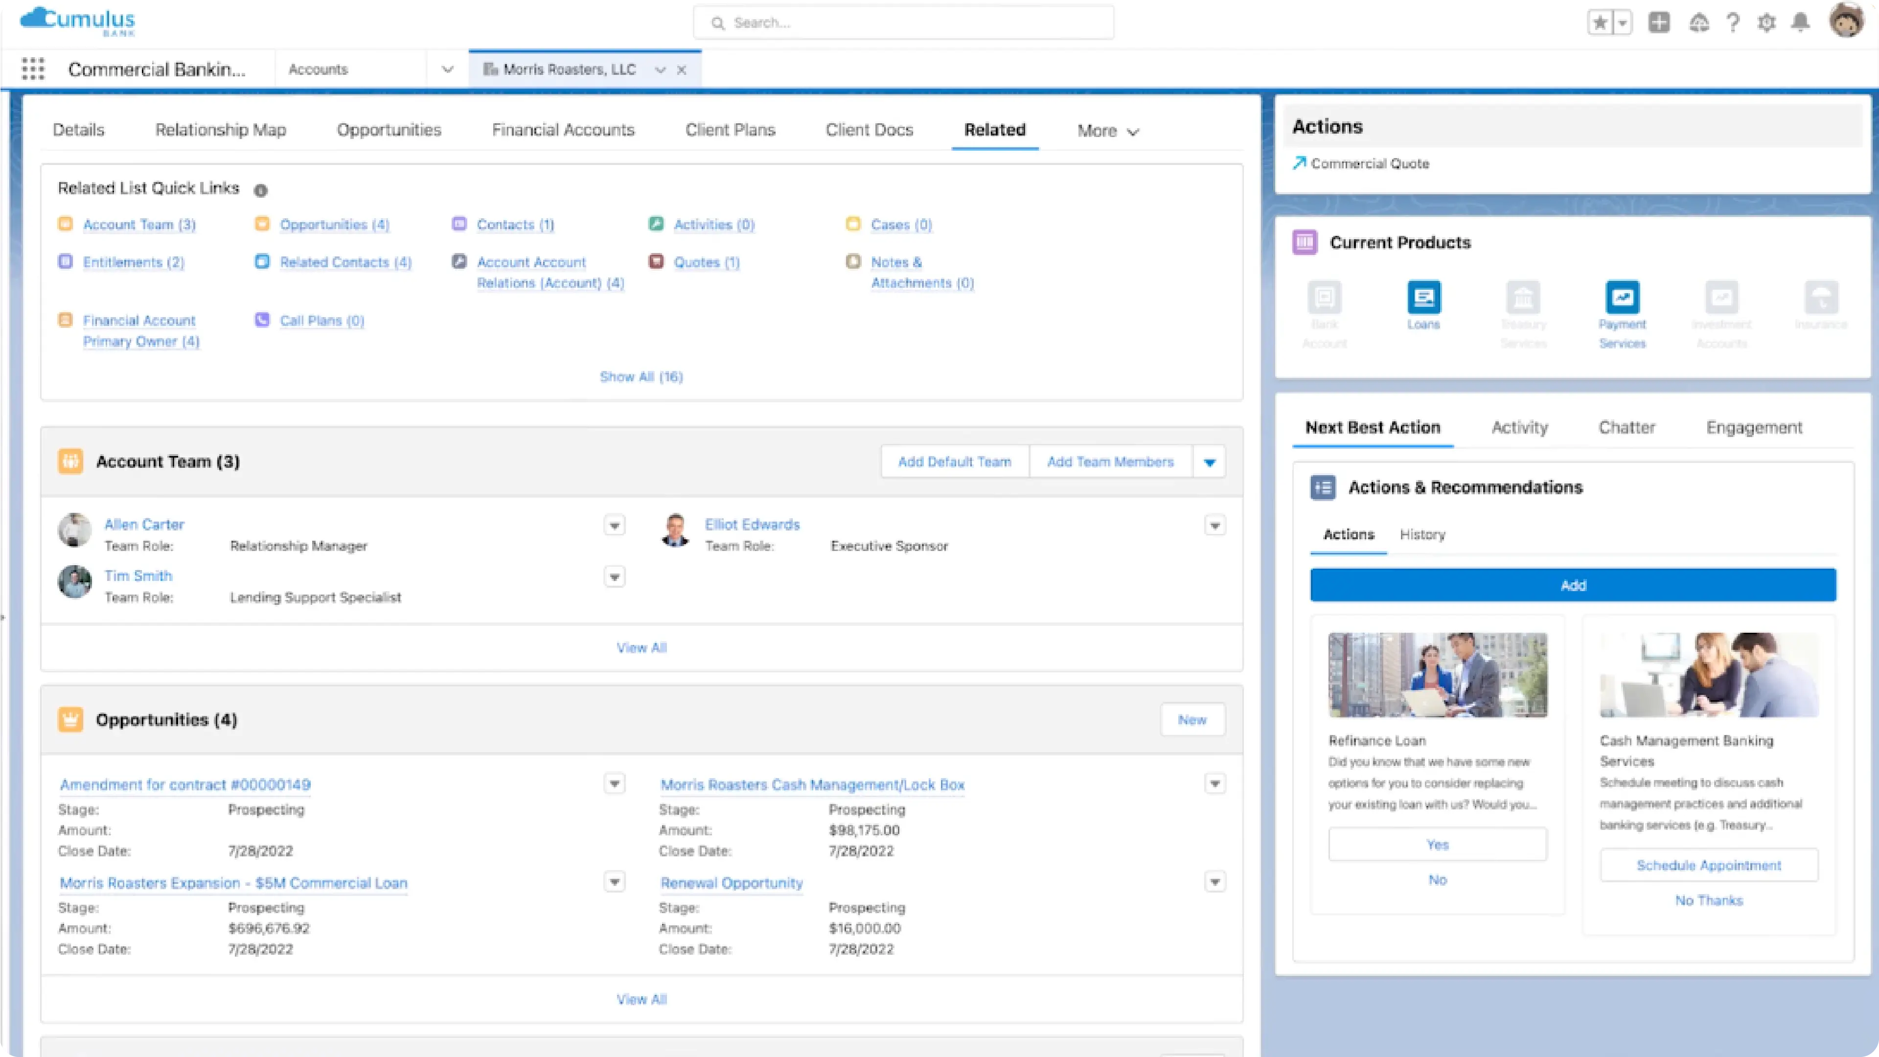Click the New opportunity button
This screenshot has width=1879, height=1057.
[1192, 720]
